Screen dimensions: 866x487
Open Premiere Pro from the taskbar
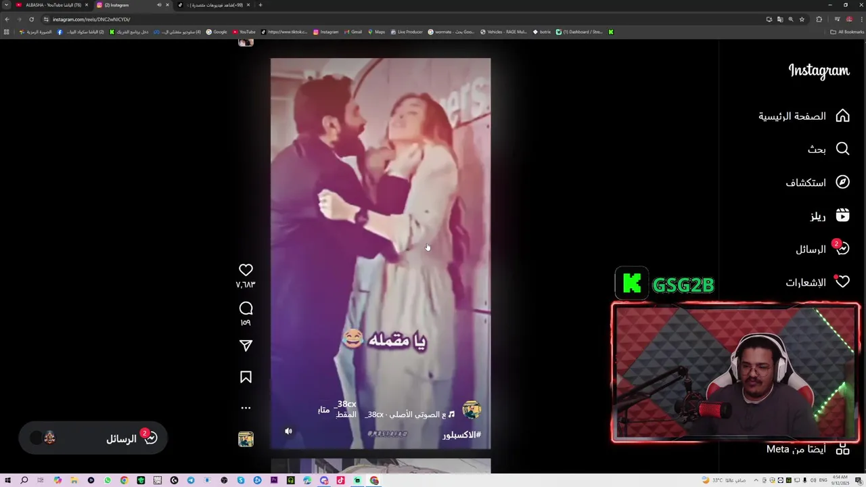(x=274, y=480)
